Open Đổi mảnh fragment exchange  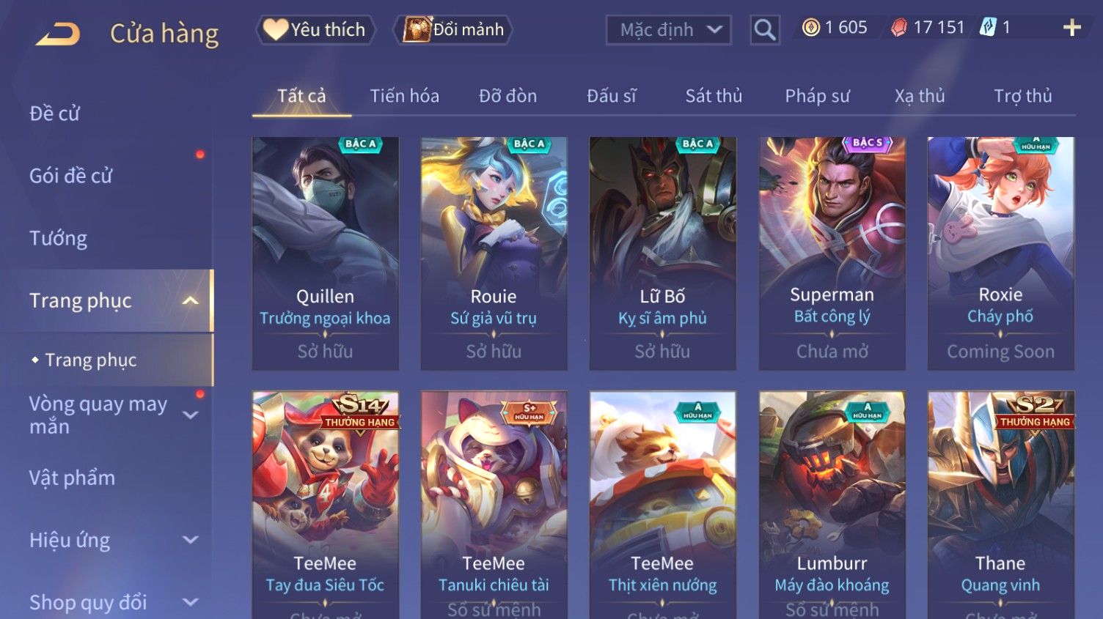453,30
